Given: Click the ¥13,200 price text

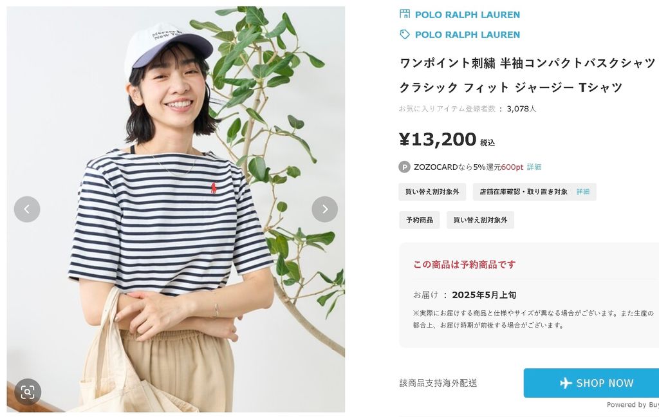Looking at the screenshot, I should click(x=438, y=140).
